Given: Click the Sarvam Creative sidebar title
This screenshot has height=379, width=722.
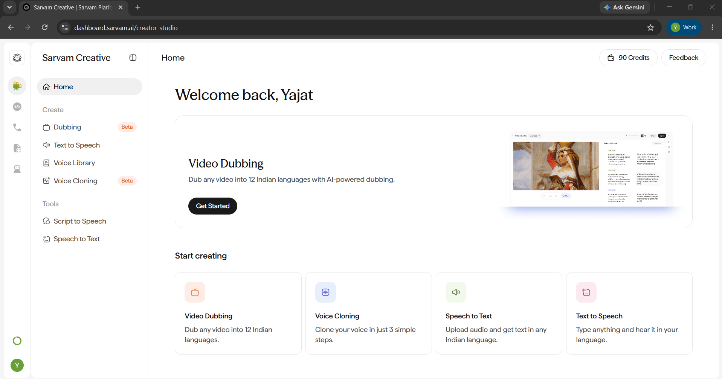Looking at the screenshot, I should click(76, 58).
